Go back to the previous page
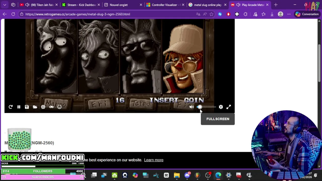 coord(5,14)
